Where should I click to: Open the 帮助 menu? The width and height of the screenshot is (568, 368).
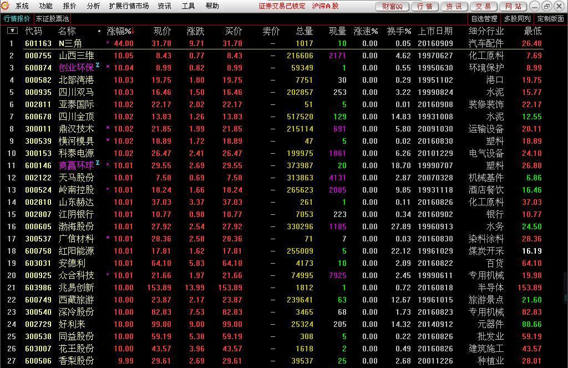coord(212,6)
